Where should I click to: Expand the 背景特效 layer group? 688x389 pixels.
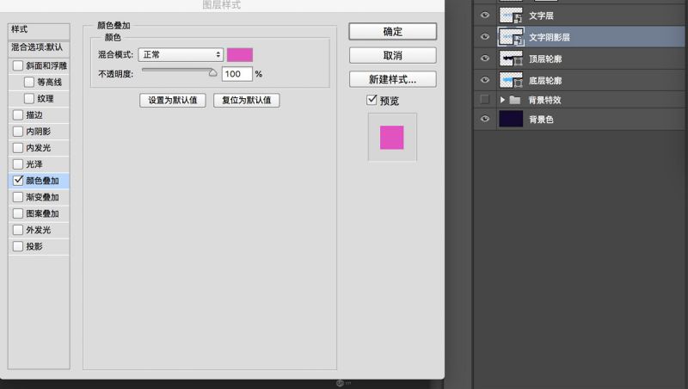(503, 100)
